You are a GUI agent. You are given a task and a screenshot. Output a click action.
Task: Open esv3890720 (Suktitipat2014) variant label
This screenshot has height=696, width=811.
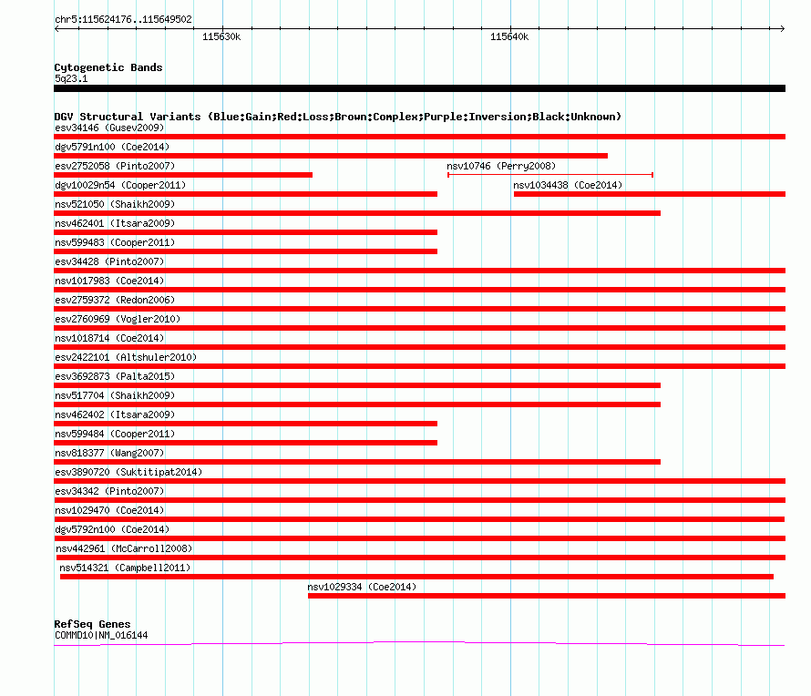[128, 472]
